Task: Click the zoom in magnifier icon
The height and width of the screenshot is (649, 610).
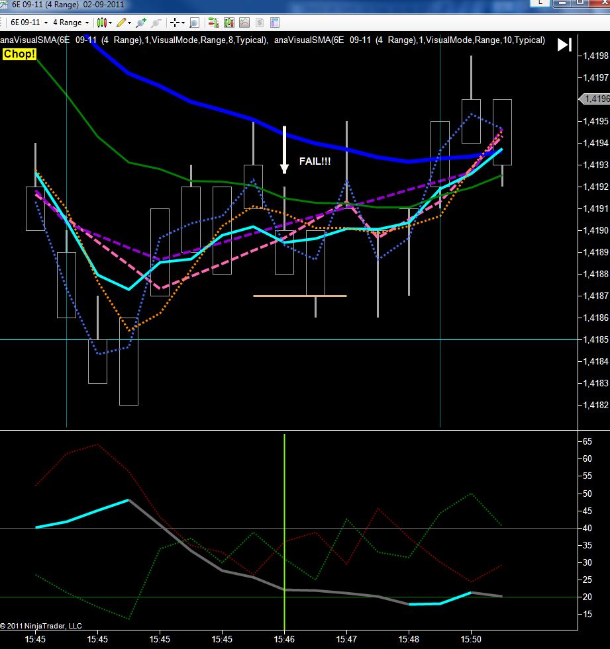Action: [x=141, y=22]
